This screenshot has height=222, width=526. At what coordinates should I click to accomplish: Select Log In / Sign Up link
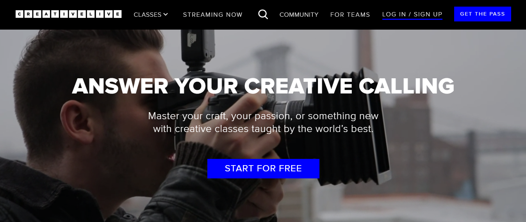412,14
